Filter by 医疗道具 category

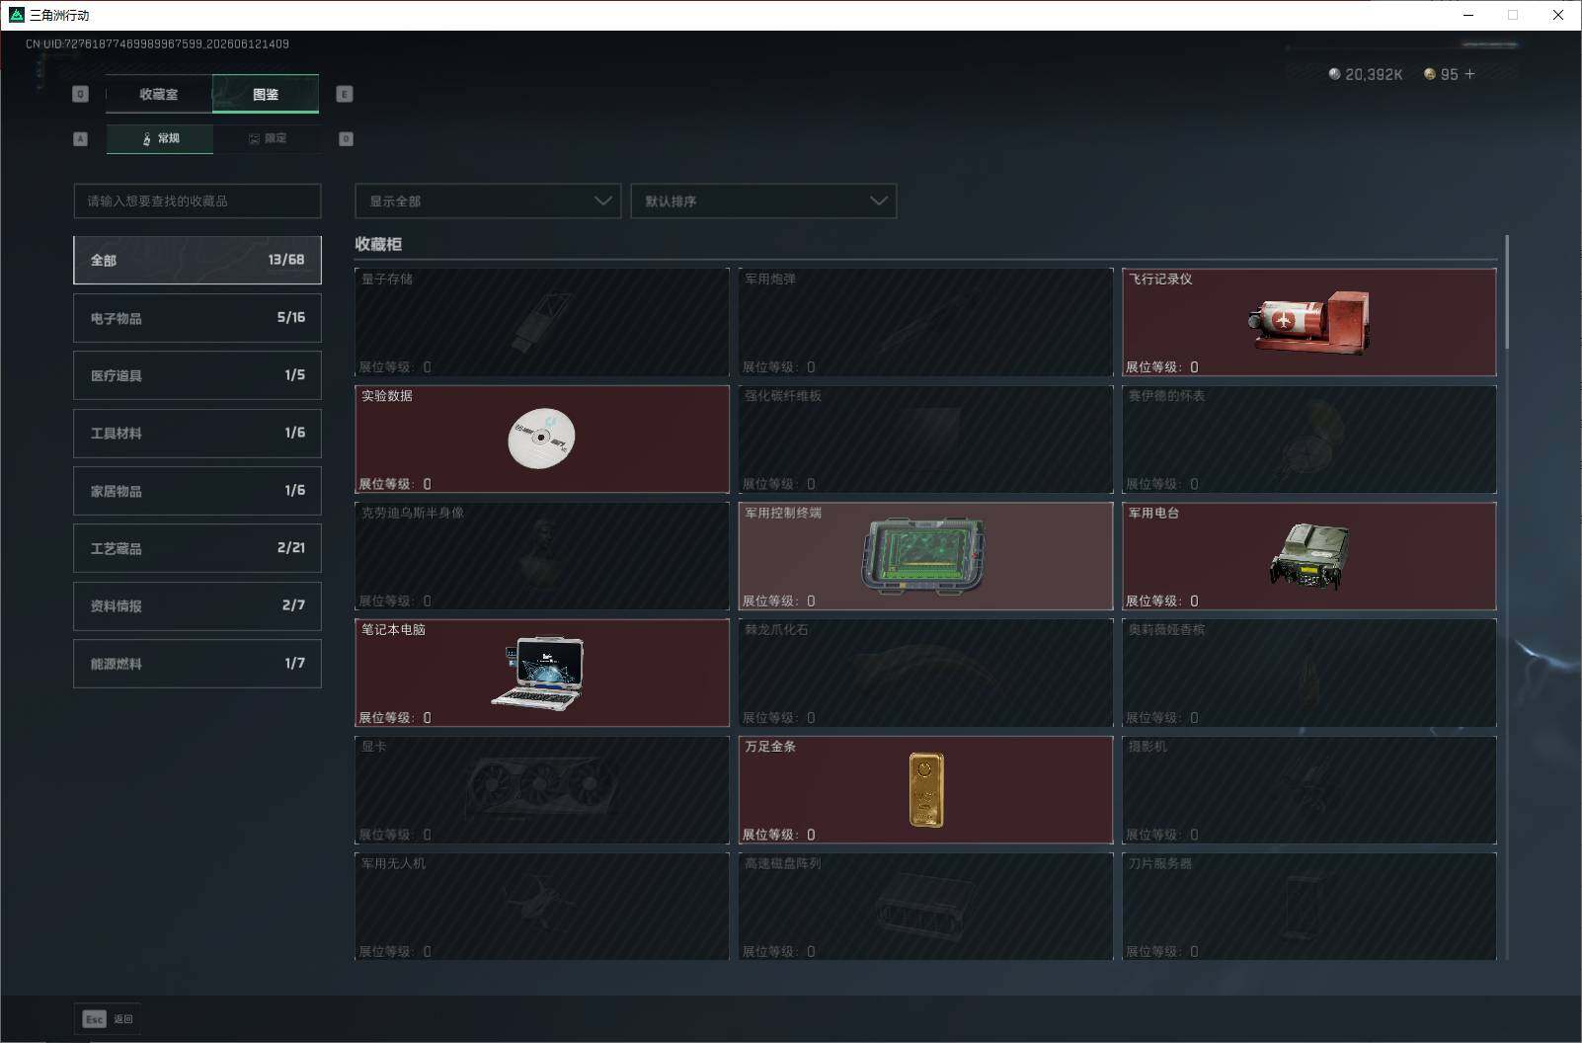click(x=198, y=375)
